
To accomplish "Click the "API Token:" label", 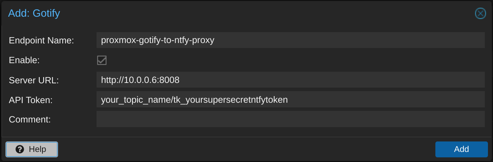I will 30,100.
